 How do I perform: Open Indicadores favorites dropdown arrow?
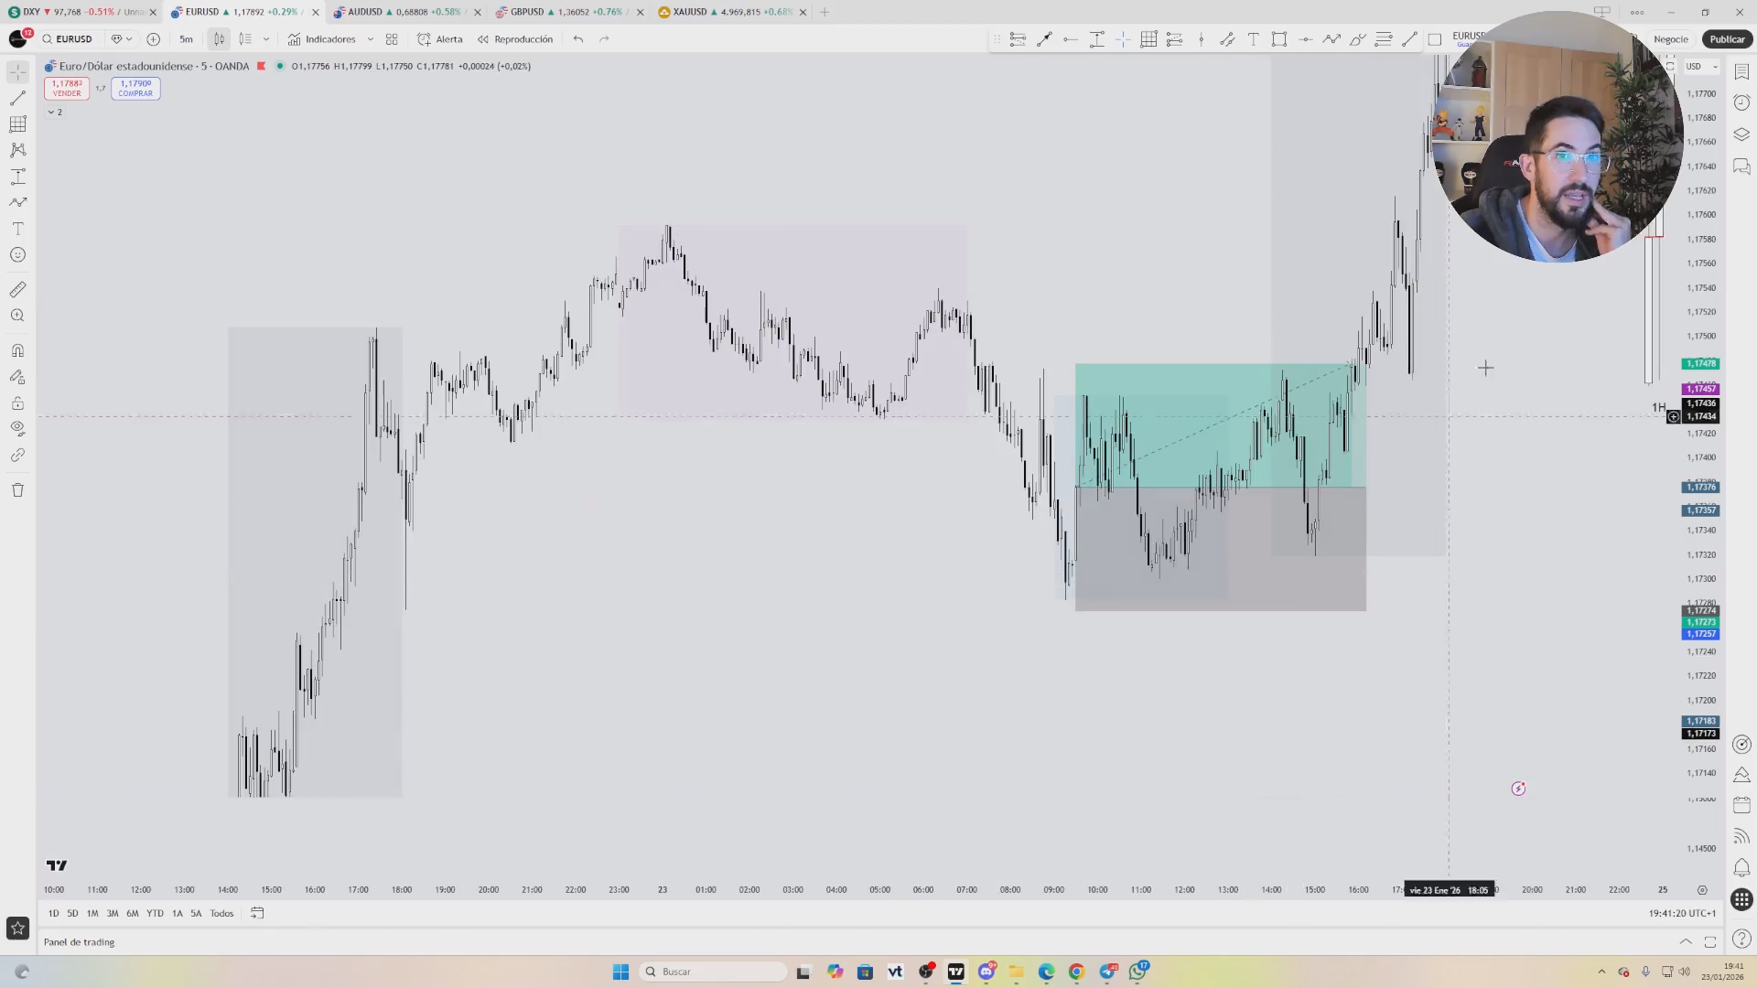tap(371, 39)
